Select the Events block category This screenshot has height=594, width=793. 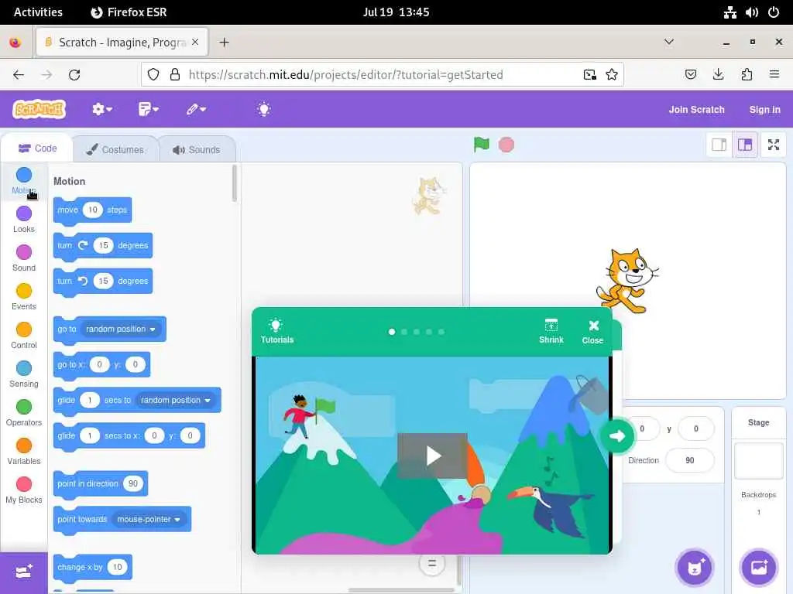[x=24, y=297]
